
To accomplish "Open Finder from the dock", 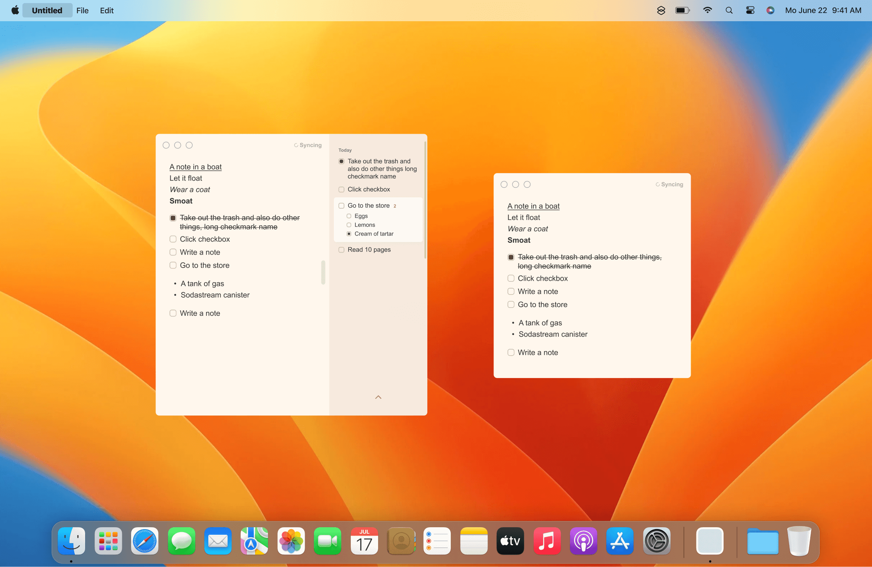I will tap(71, 541).
